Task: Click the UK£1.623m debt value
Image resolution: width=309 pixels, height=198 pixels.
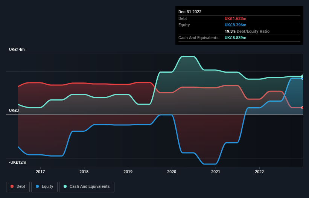Action: (x=236, y=18)
